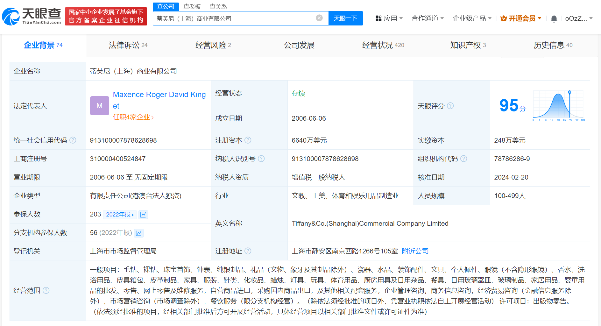Select the 查关系 search tab
The height and width of the screenshot is (326, 601).
click(x=218, y=6)
